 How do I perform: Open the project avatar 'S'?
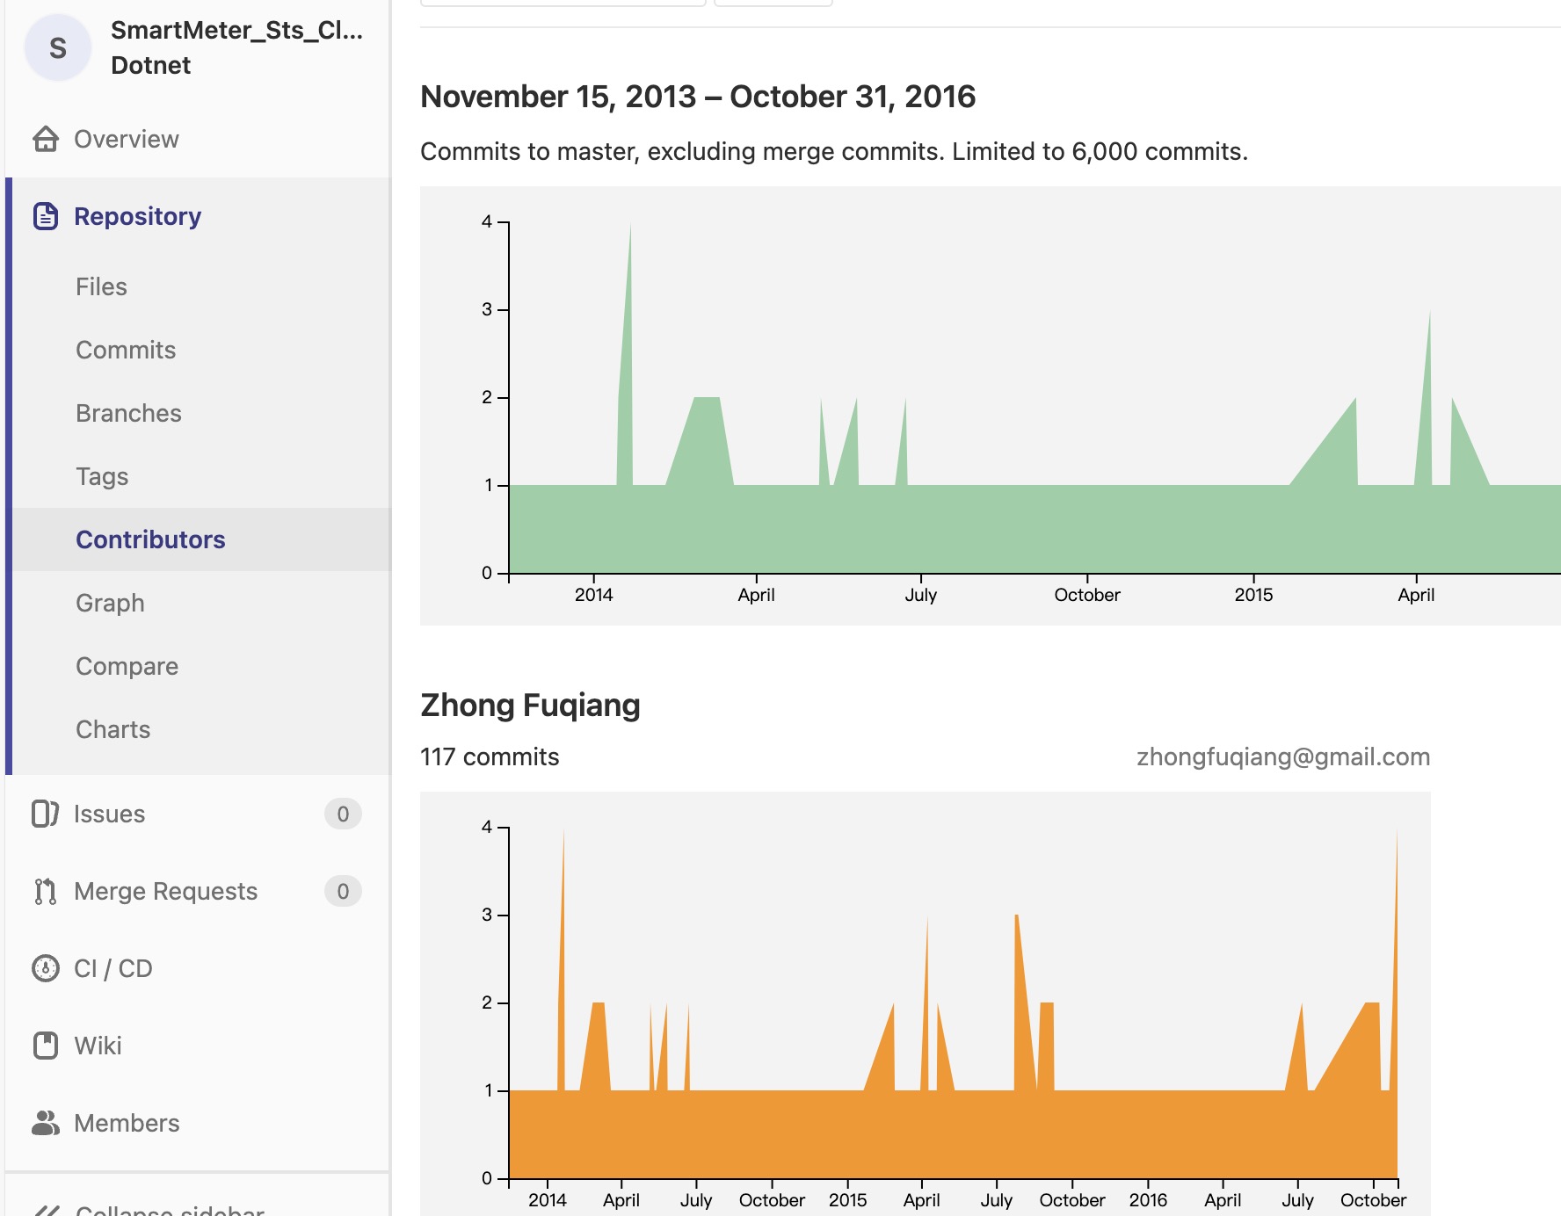coord(58,48)
